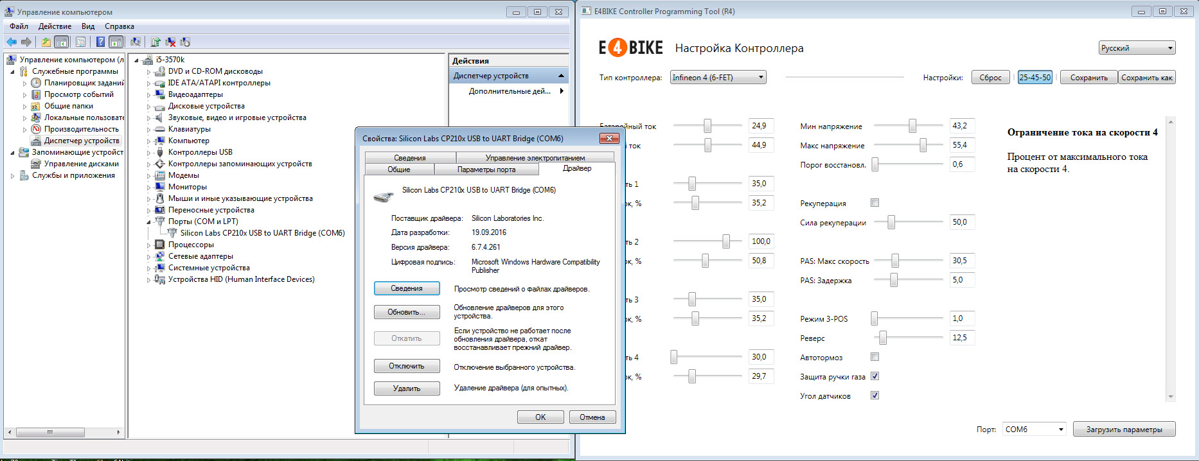Click the scan for hardware changes icon
This screenshot has width=1199, height=461.
tap(136, 42)
